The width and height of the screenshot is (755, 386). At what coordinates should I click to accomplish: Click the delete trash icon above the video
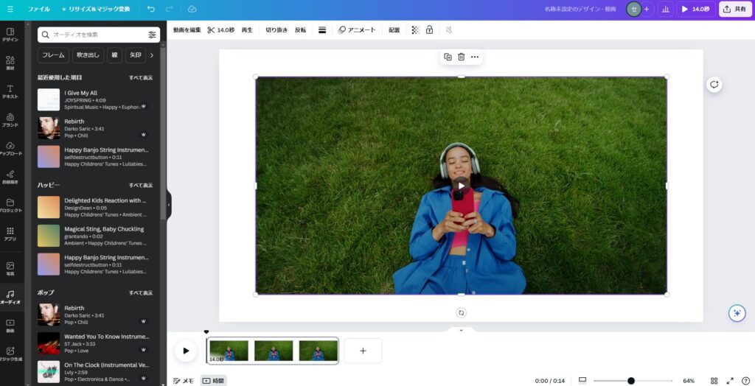click(x=461, y=57)
